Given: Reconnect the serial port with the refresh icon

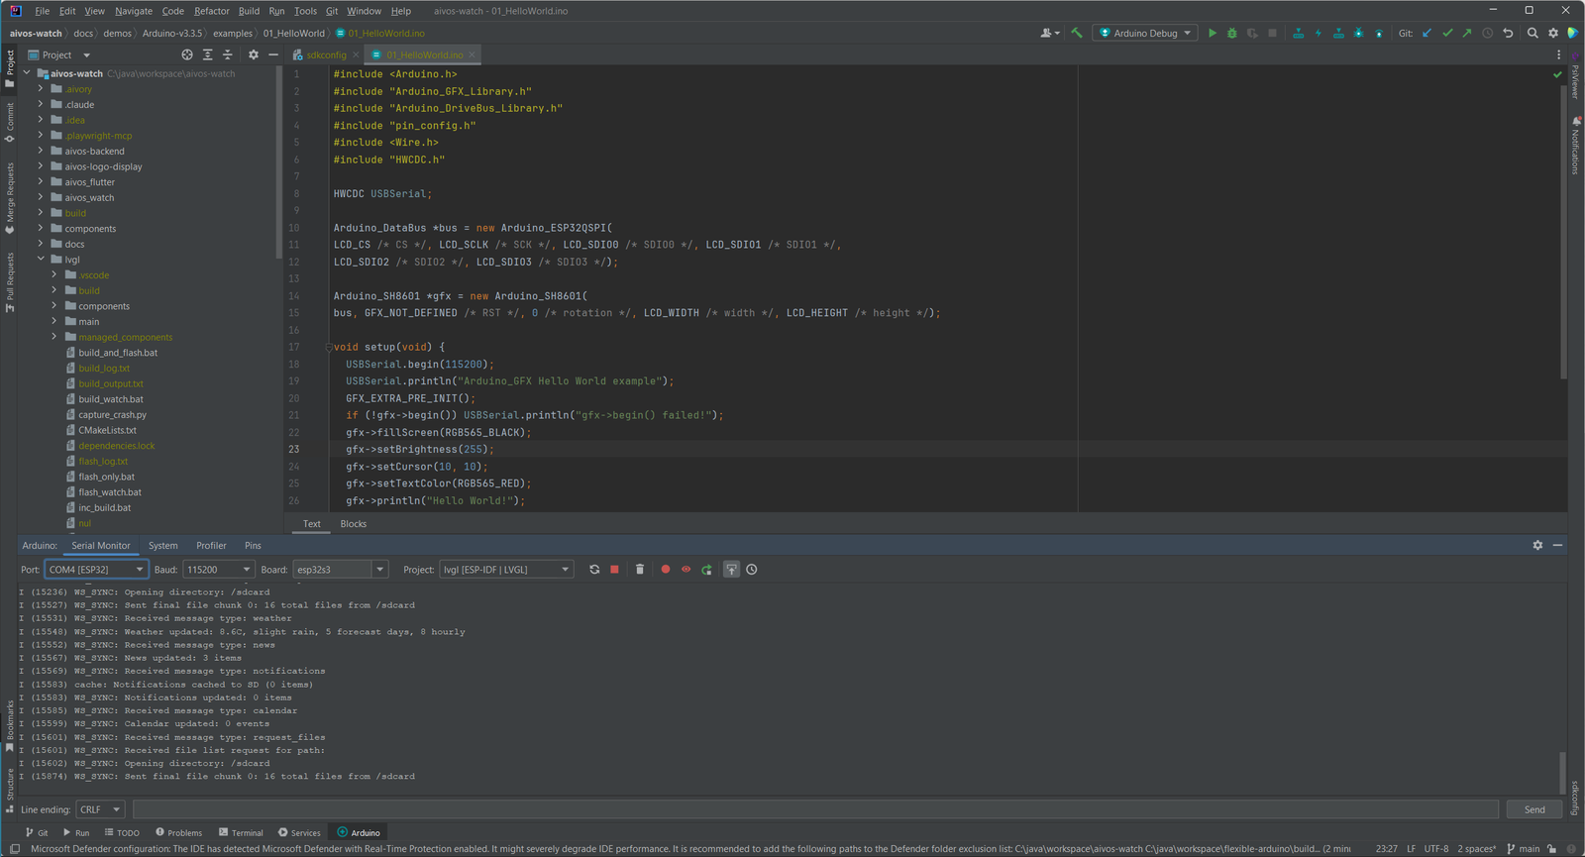Looking at the screenshot, I should (594, 570).
